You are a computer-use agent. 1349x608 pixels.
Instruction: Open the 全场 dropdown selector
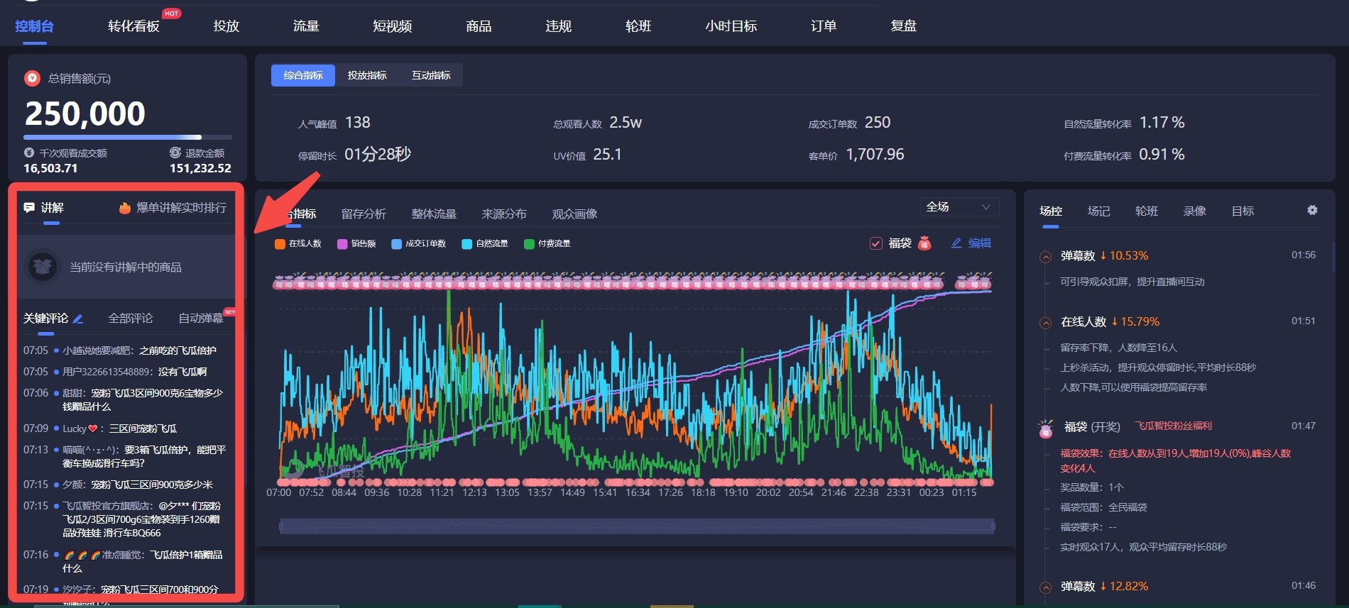(958, 206)
